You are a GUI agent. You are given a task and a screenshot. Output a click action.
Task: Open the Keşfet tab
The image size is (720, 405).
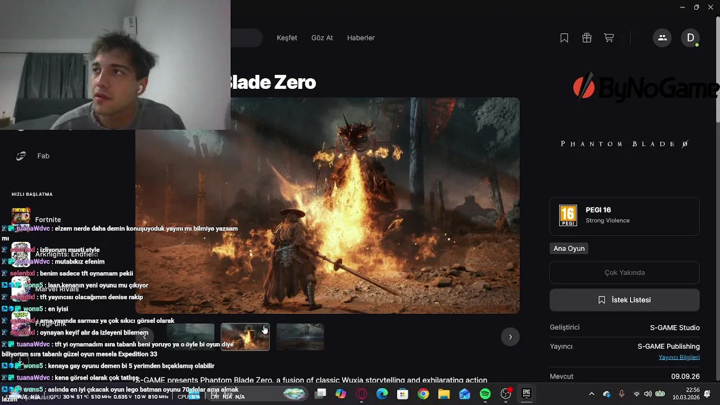click(x=287, y=38)
